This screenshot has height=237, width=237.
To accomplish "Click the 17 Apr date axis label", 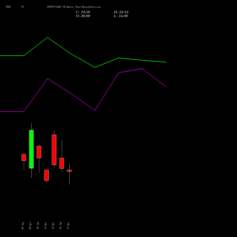I will pyautogui.click(x=68, y=226).
